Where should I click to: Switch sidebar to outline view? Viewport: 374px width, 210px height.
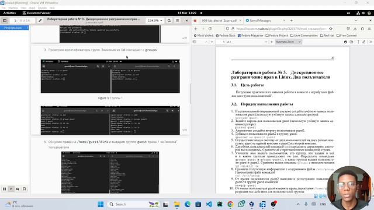11,189
